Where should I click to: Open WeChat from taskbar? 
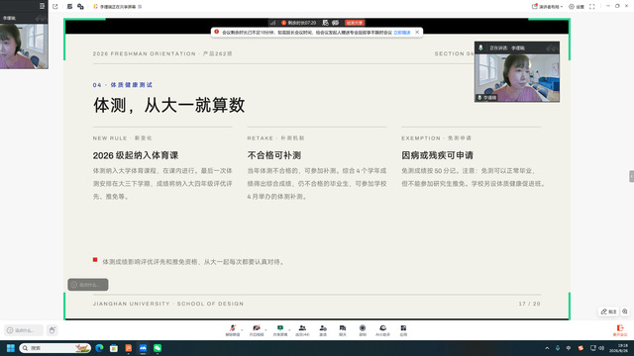point(158,348)
